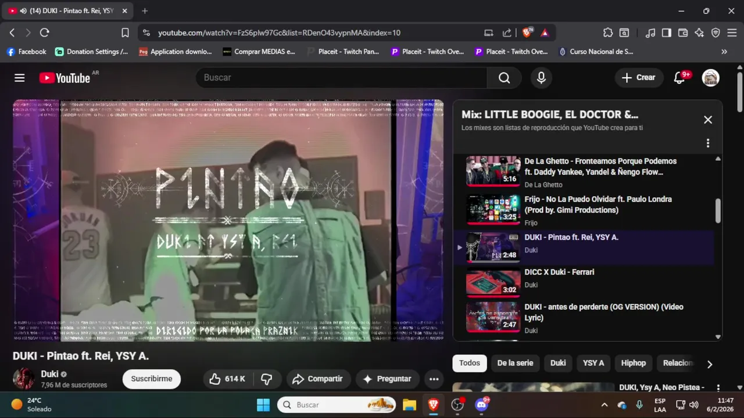Open the Brave Wallet icon
744x418 pixels.
(x=683, y=33)
